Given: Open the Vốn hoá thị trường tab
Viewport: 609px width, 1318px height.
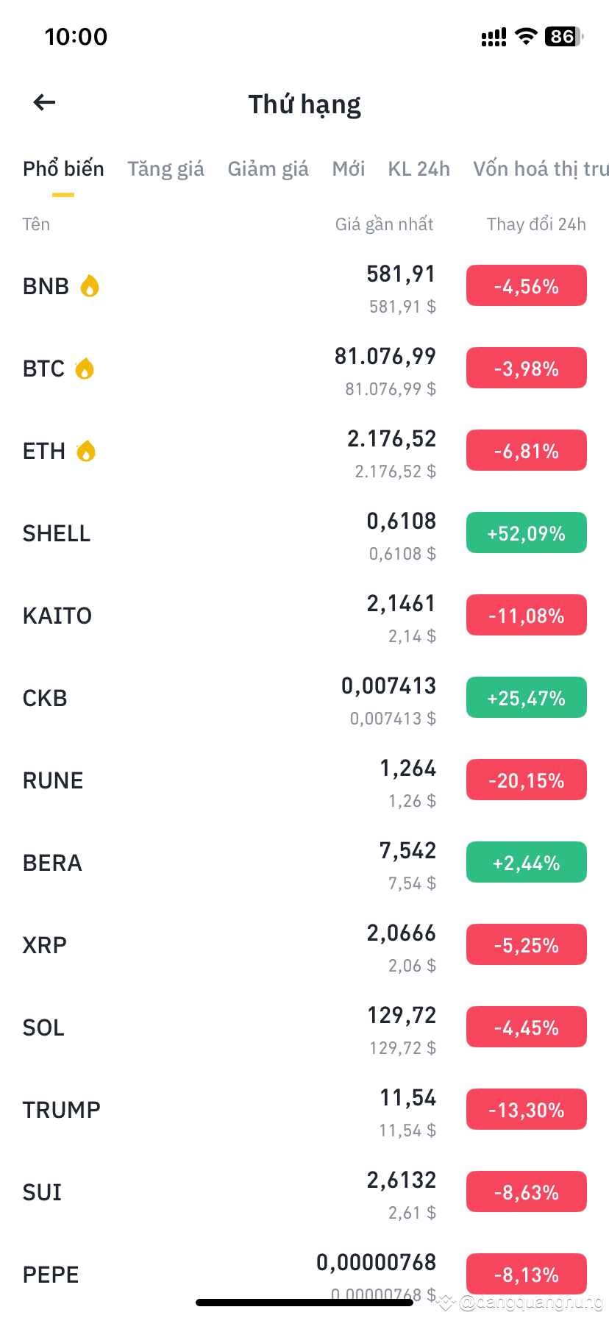Looking at the screenshot, I should (541, 169).
